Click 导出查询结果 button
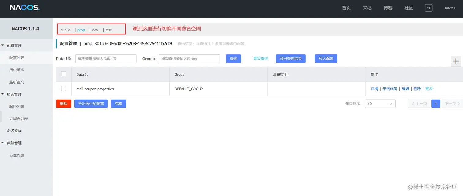463x196 pixels. 291,59
